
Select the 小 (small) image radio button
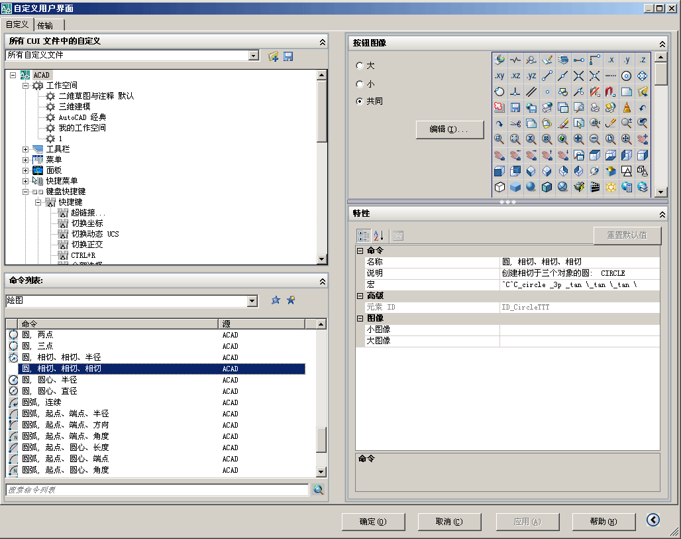[359, 84]
